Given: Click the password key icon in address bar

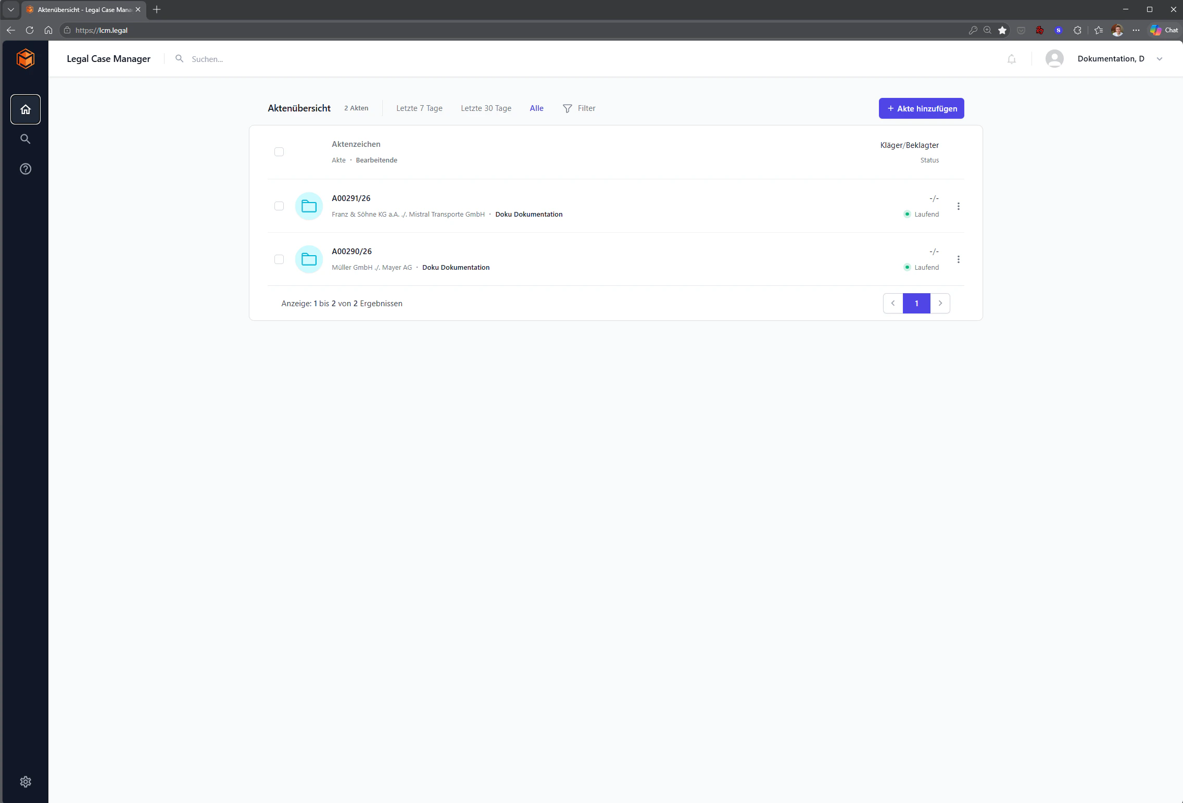Looking at the screenshot, I should pyautogui.click(x=973, y=30).
